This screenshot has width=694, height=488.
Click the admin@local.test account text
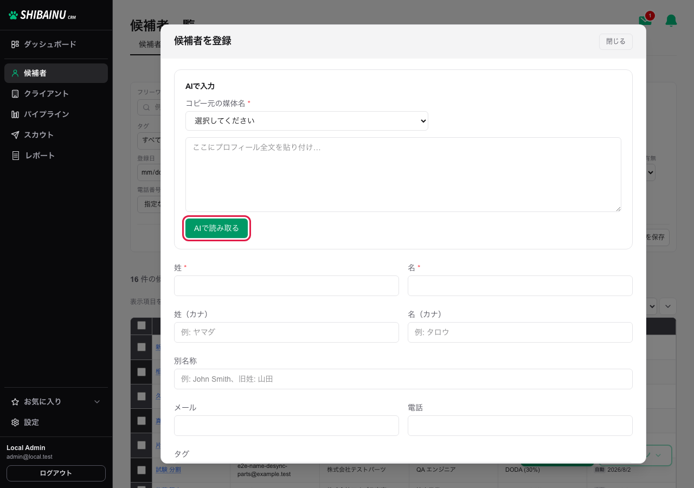pyautogui.click(x=29, y=457)
